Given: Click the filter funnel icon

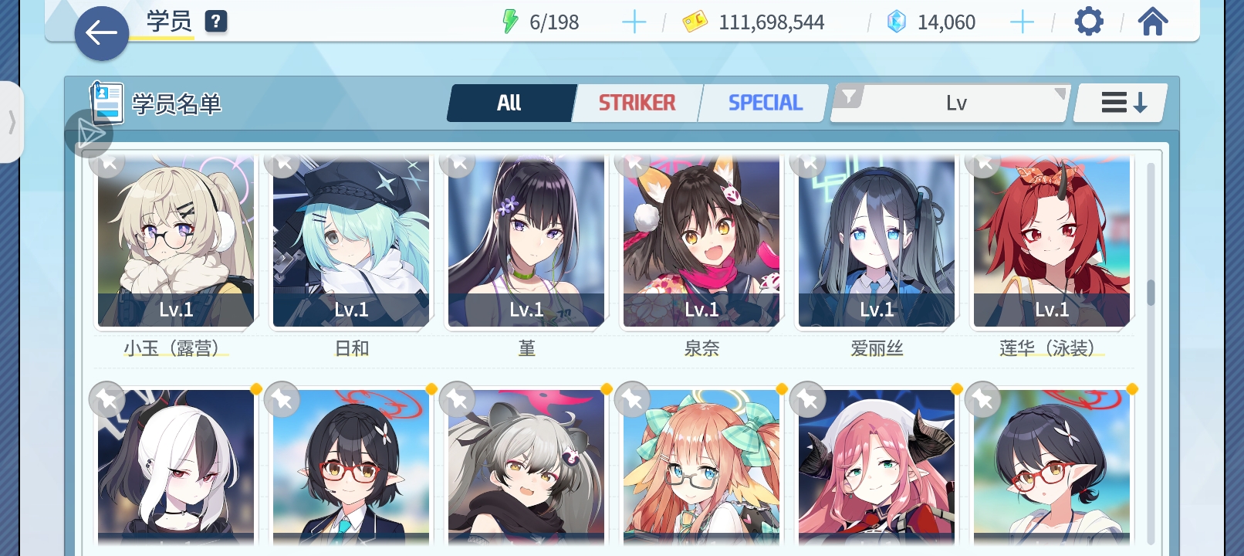Looking at the screenshot, I should coord(849,97).
